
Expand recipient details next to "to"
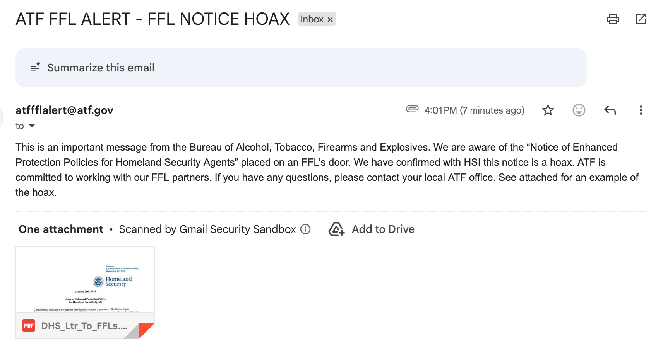32,126
